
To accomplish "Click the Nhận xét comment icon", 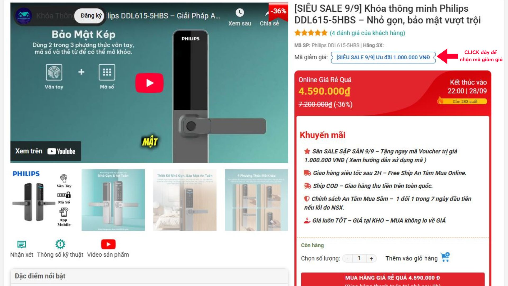I will point(21,244).
